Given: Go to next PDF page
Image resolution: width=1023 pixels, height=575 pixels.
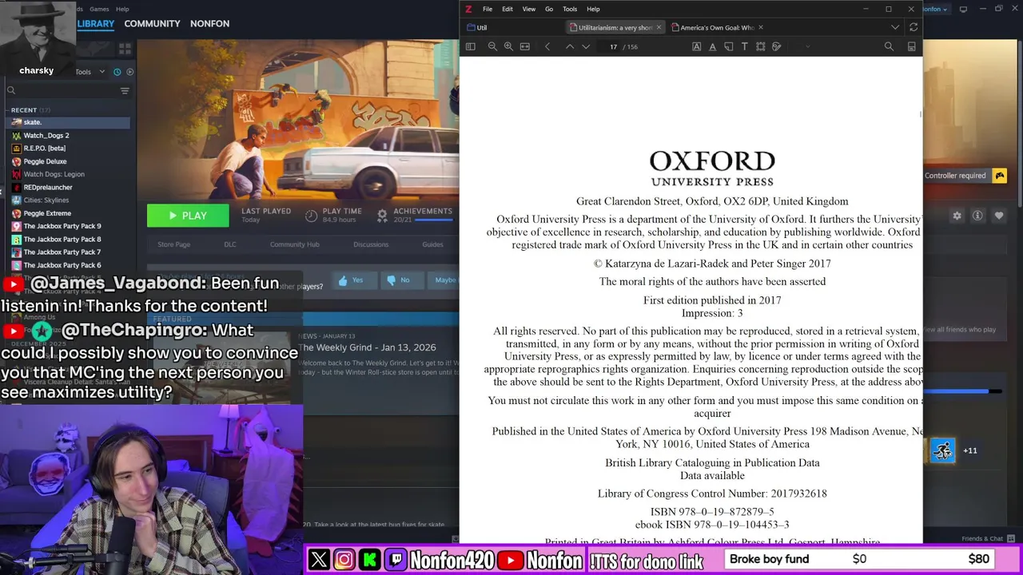Looking at the screenshot, I should tap(586, 46).
